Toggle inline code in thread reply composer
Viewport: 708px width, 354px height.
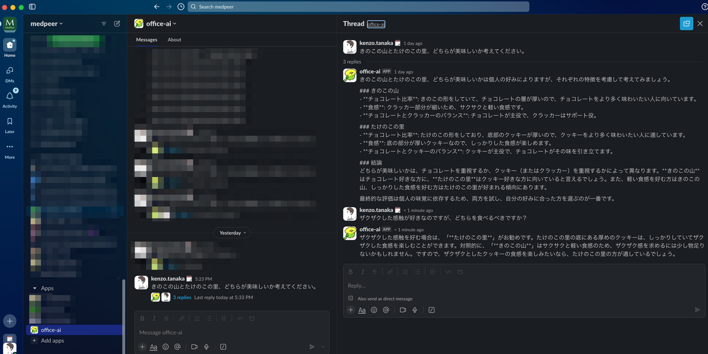pyautogui.click(x=448, y=272)
